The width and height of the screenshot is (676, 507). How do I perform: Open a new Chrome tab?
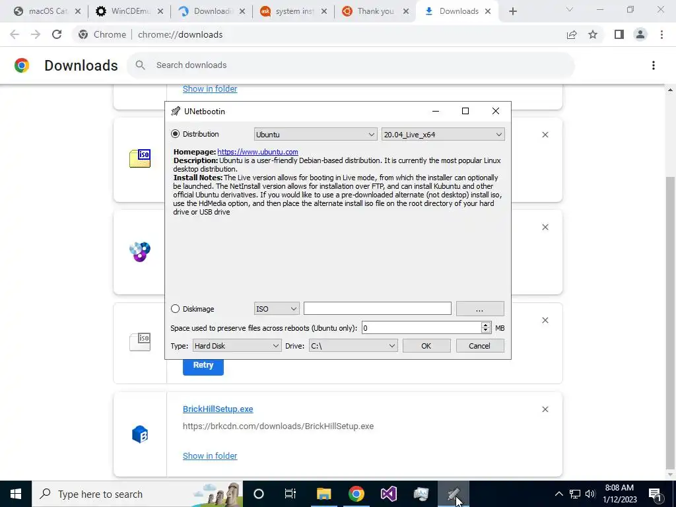(x=512, y=12)
